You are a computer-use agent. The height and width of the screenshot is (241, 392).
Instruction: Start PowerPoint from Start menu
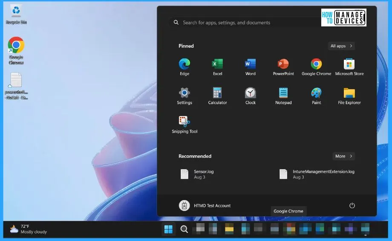(283, 67)
